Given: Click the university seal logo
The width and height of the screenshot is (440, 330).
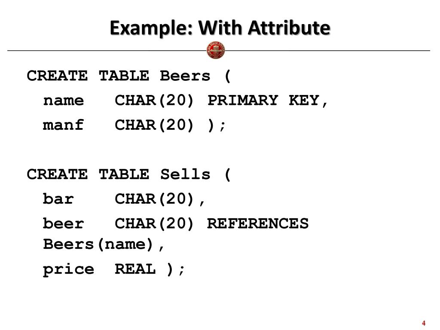Looking at the screenshot, I should coord(216,51).
